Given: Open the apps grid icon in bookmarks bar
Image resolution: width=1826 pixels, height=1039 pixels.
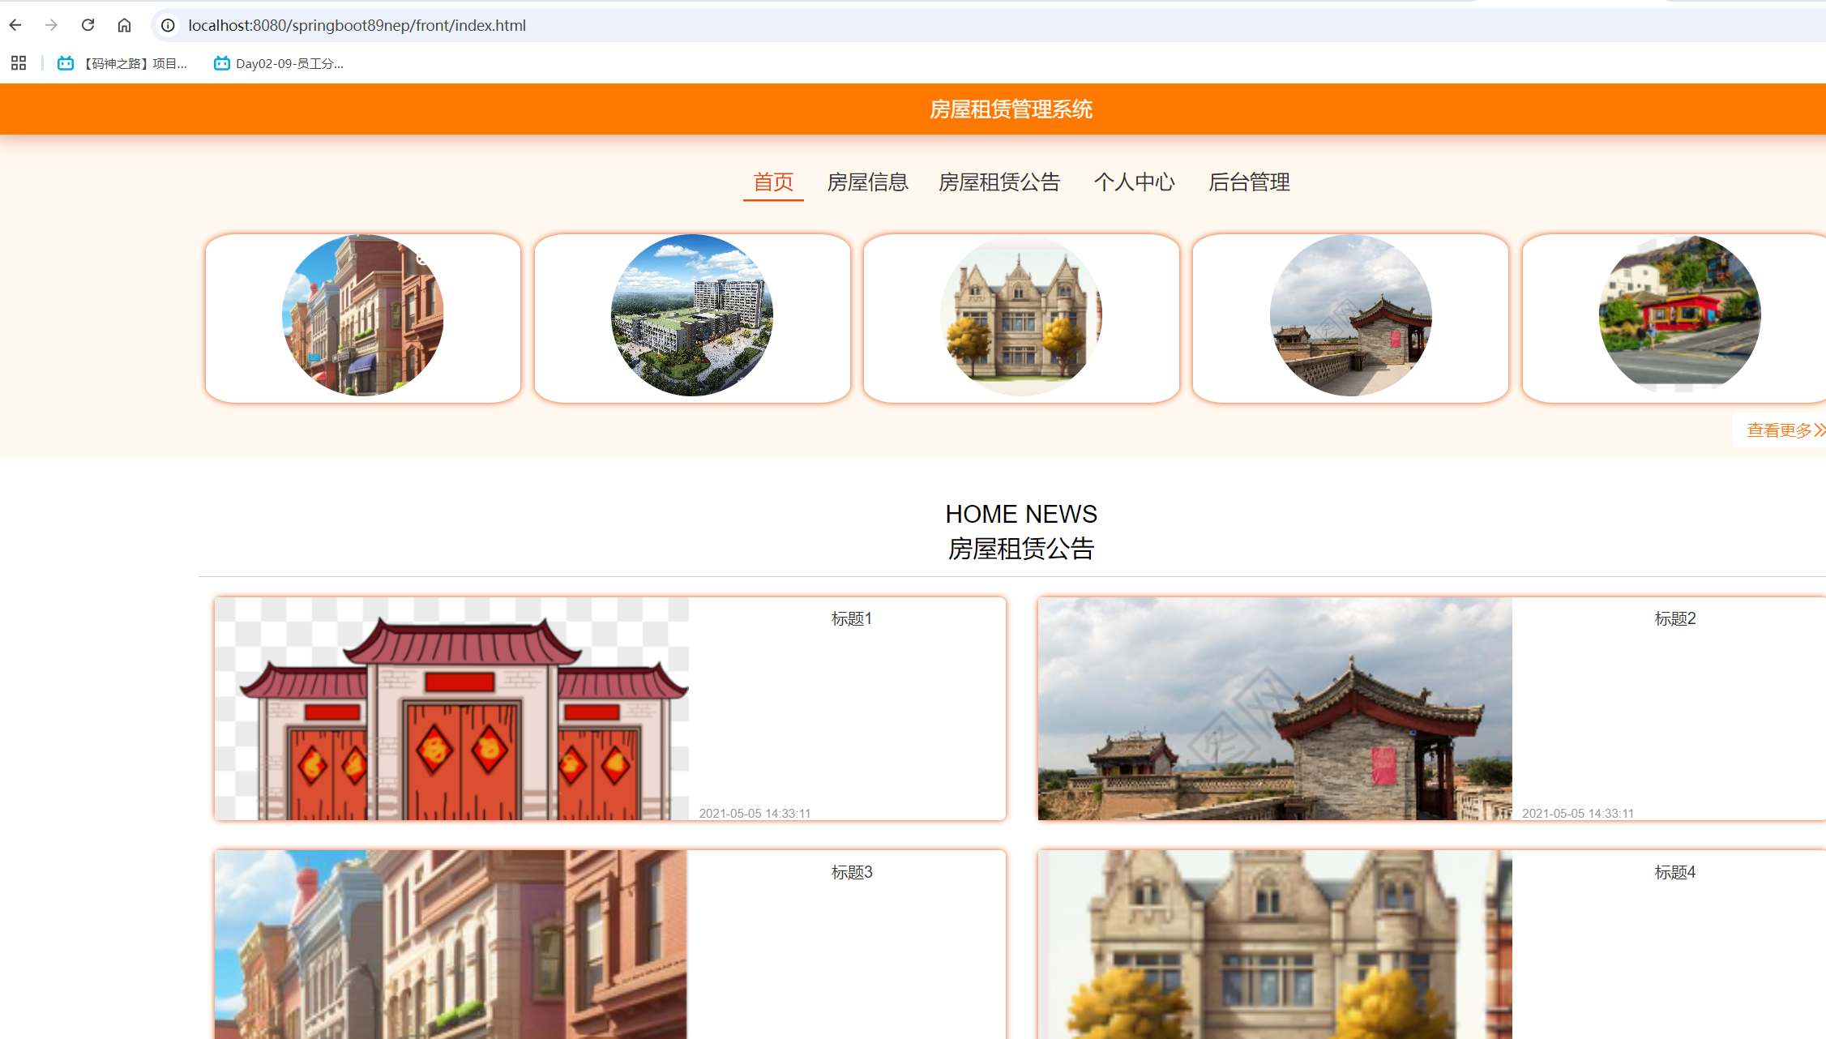Looking at the screenshot, I should [19, 63].
